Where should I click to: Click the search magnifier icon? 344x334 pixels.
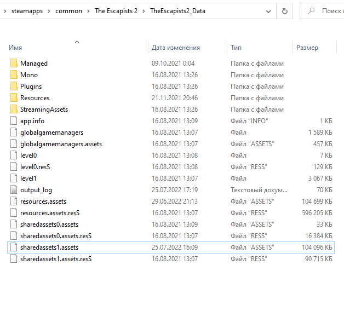coord(311,11)
